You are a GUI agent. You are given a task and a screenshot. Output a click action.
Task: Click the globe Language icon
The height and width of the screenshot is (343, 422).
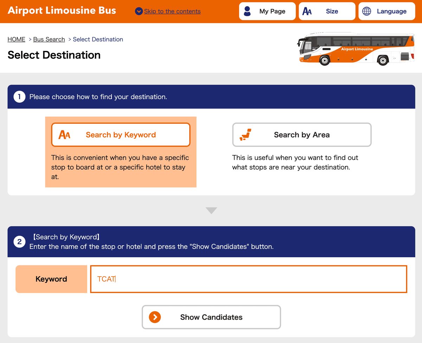366,11
